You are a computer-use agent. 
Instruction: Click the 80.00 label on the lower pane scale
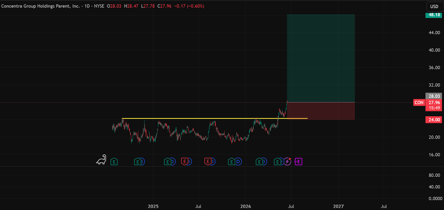point(434,175)
